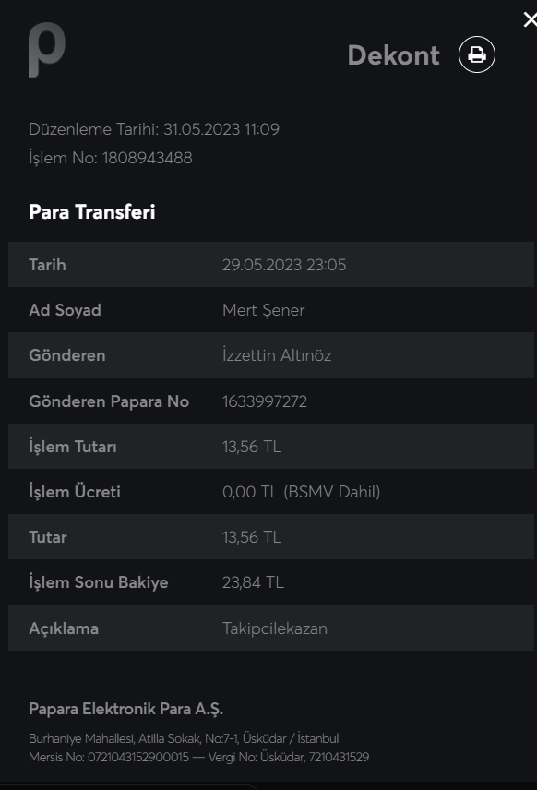Click the Tutar row value 13,56 TL

click(252, 537)
